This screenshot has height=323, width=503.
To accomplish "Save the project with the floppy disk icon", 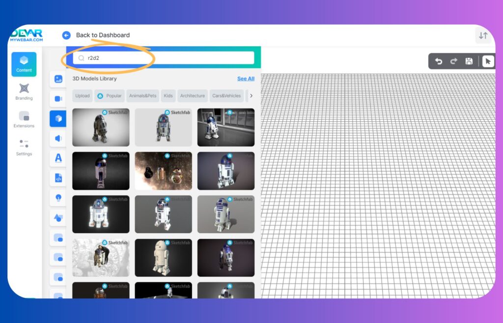I will tap(469, 61).
